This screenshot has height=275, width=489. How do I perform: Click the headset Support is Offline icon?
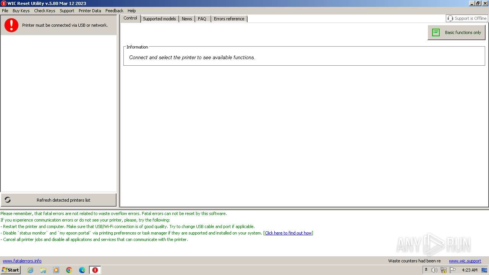pos(450,18)
